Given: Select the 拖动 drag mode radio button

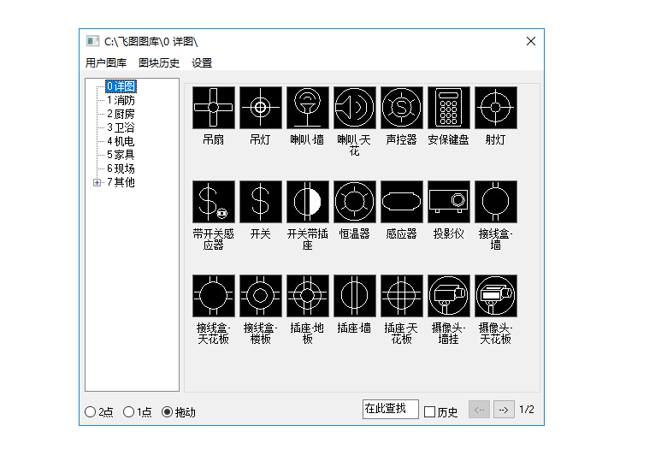Looking at the screenshot, I should tap(167, 412).
